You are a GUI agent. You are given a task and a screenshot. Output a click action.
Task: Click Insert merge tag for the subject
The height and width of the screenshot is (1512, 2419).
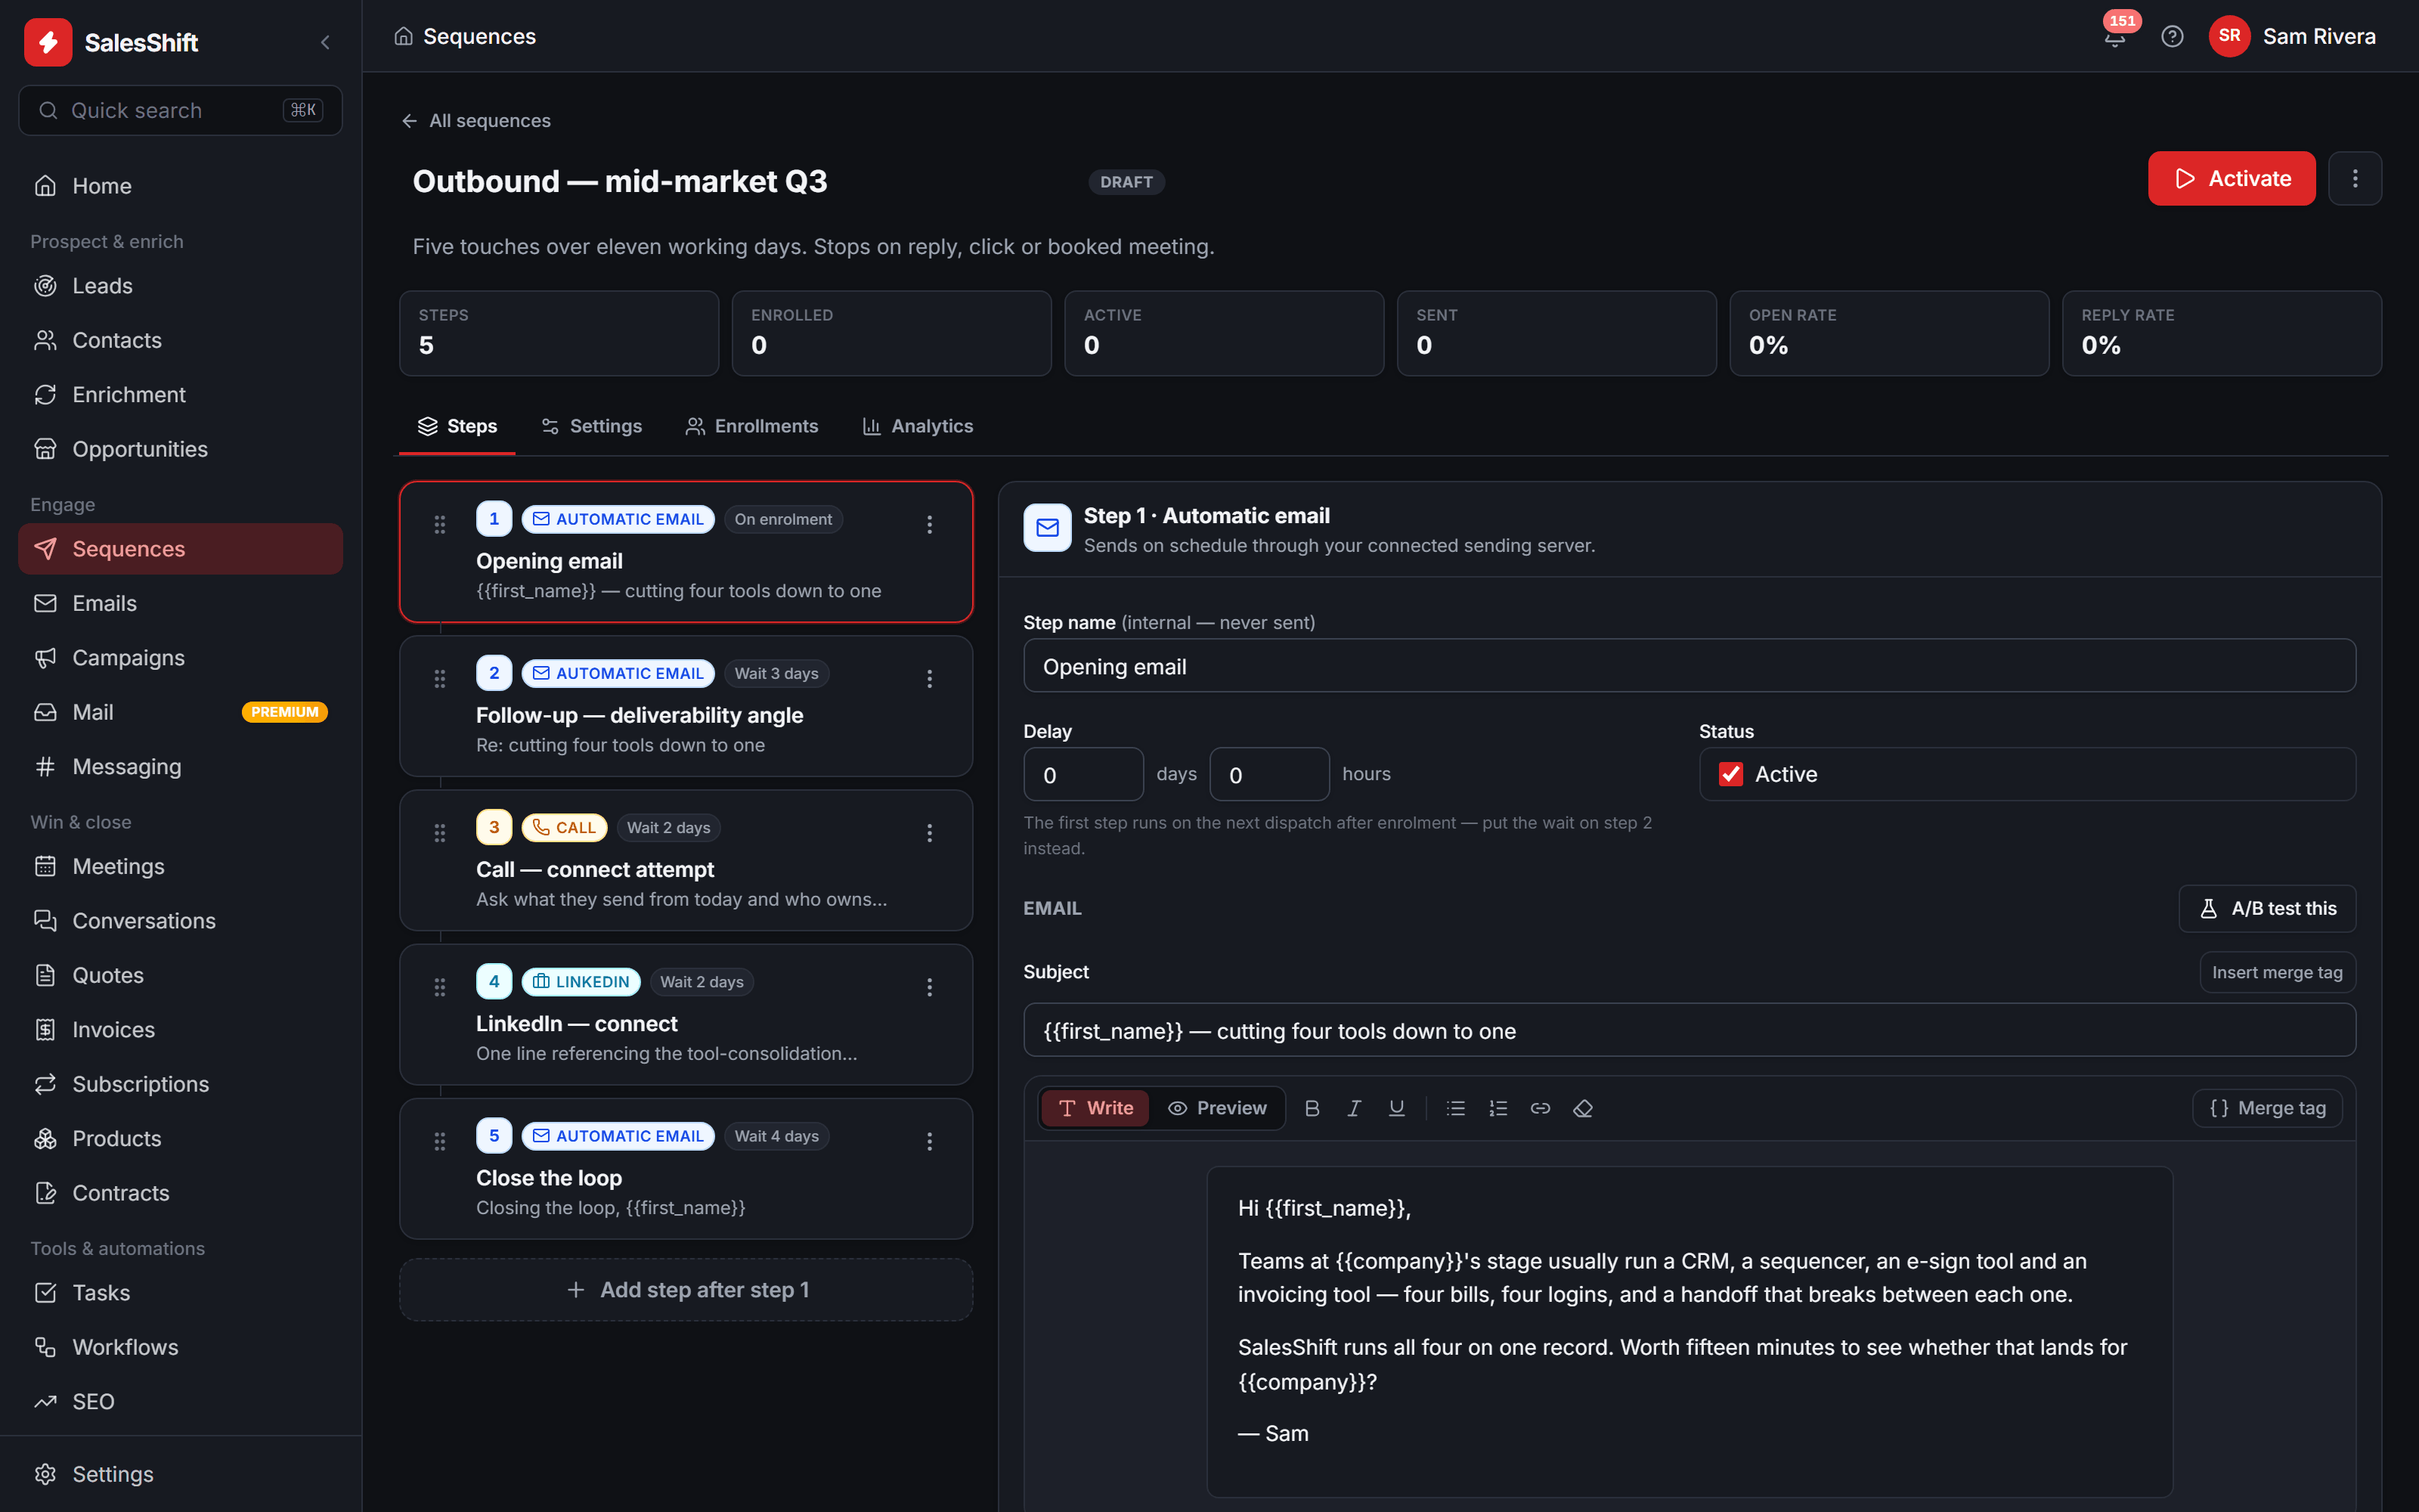pyautogui.click(x=2277, y=972)
